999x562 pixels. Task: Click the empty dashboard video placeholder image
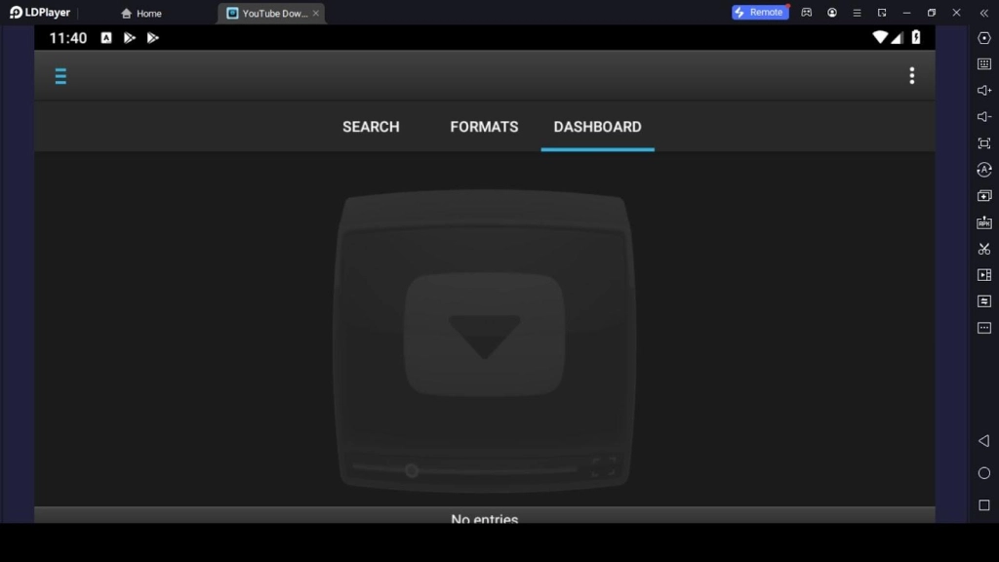(484, 341)
